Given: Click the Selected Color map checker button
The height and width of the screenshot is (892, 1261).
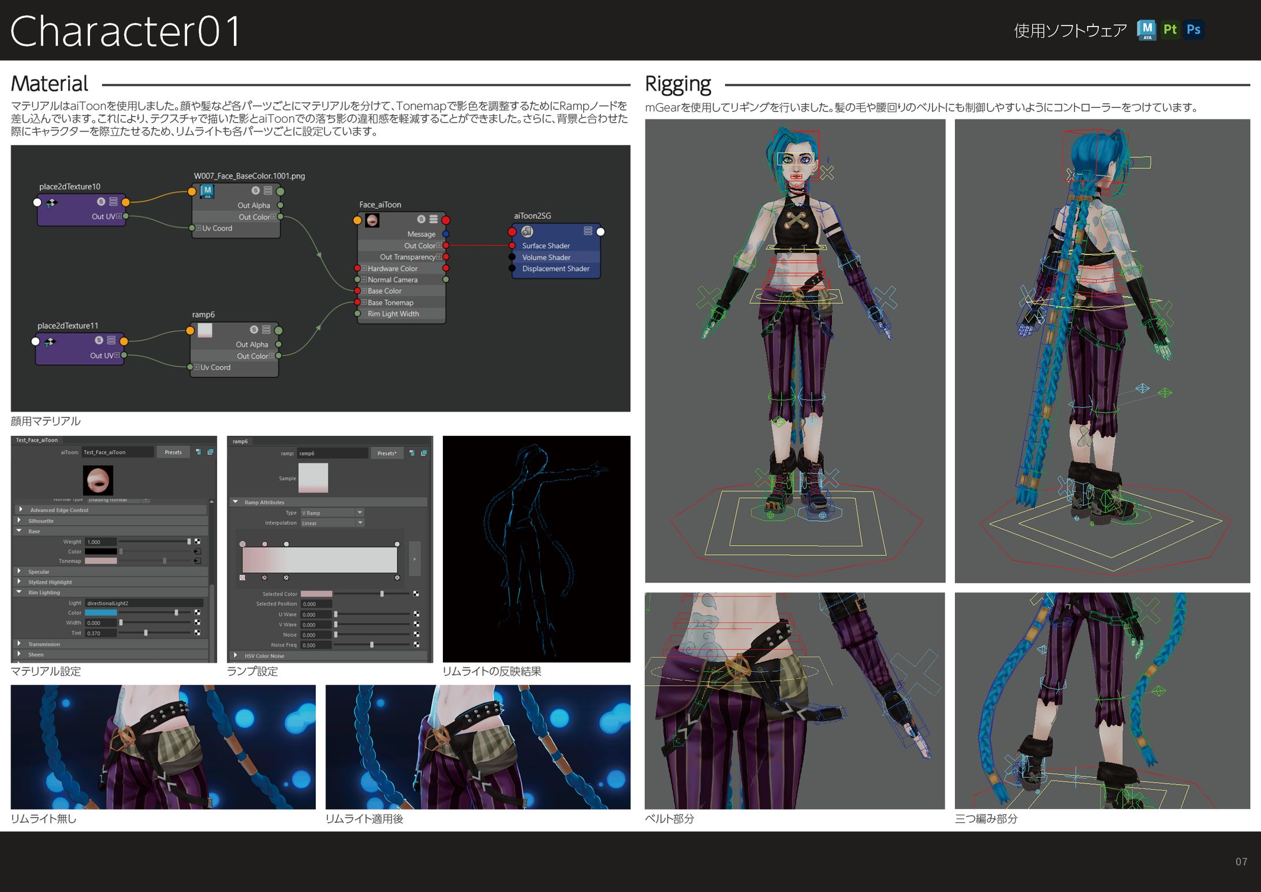Looking at the screenshot, I should (x=416, y=594).
